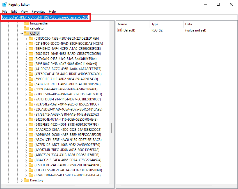This screenshot has height=189, width=238.
Task: Expand key {47E6DCAF-41F8-441C-BD0E-A50D5FE6C4D1}
Action: point(26,74)
